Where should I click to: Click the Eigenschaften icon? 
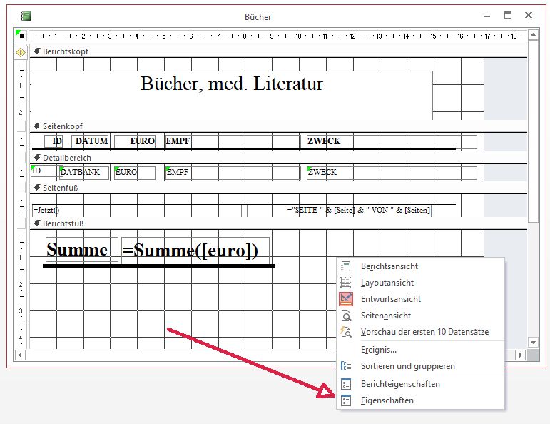tap(346, 400)
